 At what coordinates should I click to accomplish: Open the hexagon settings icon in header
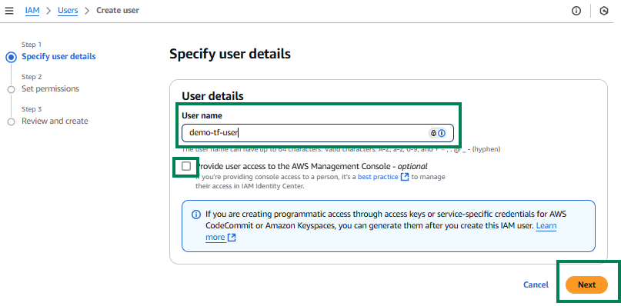coord(604,11)
